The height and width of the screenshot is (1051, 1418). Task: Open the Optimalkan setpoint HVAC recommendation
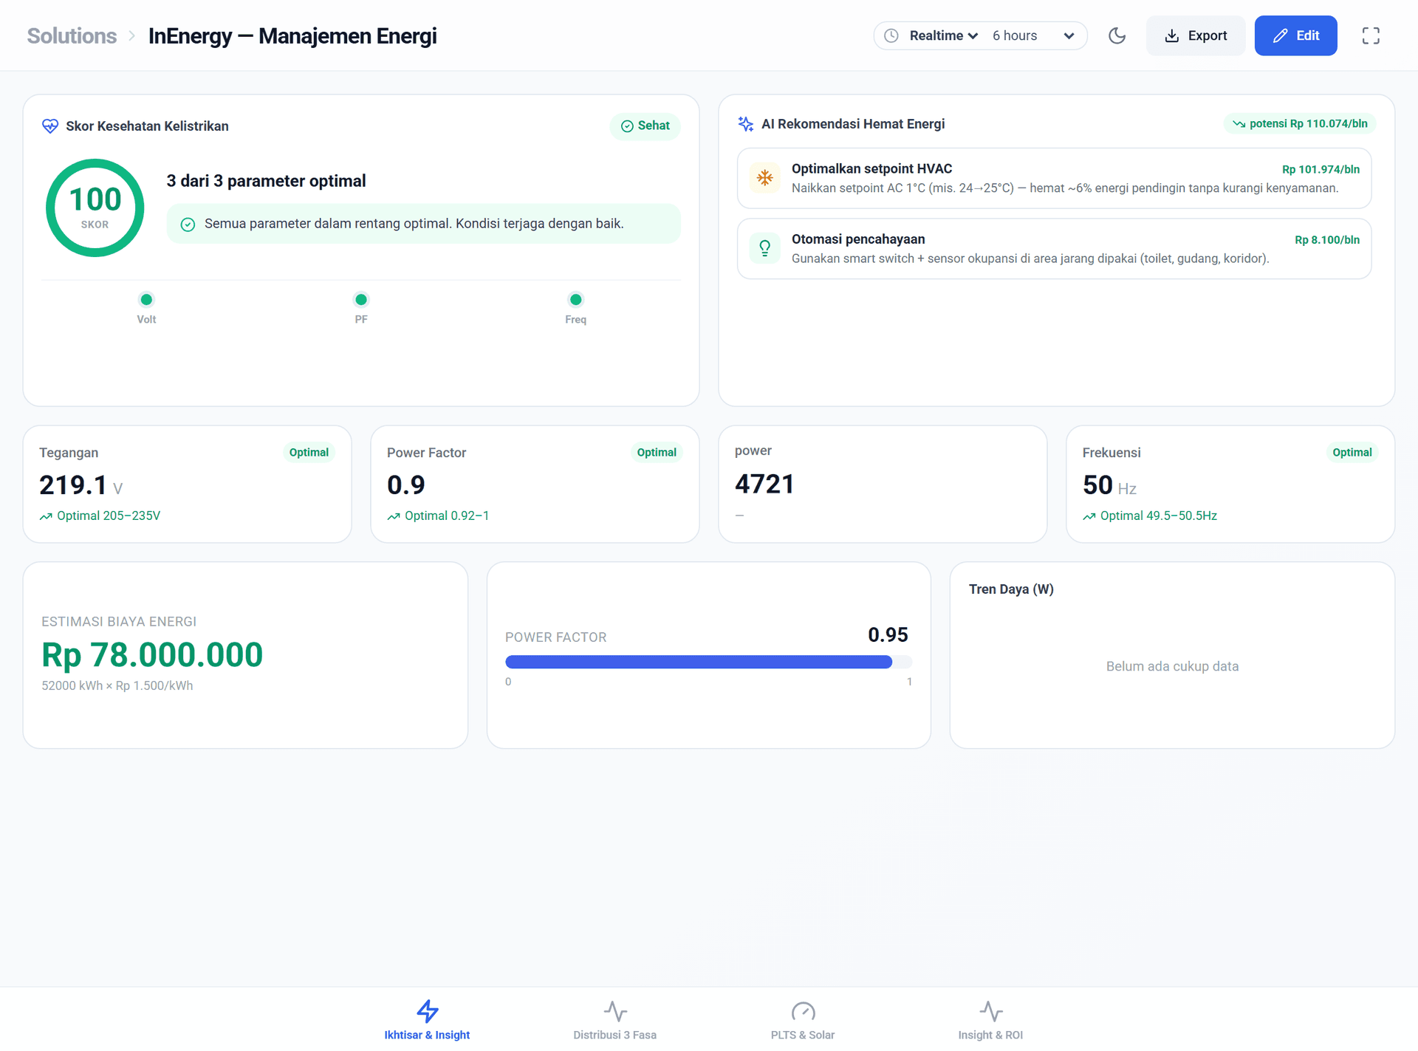(1055, 178)
